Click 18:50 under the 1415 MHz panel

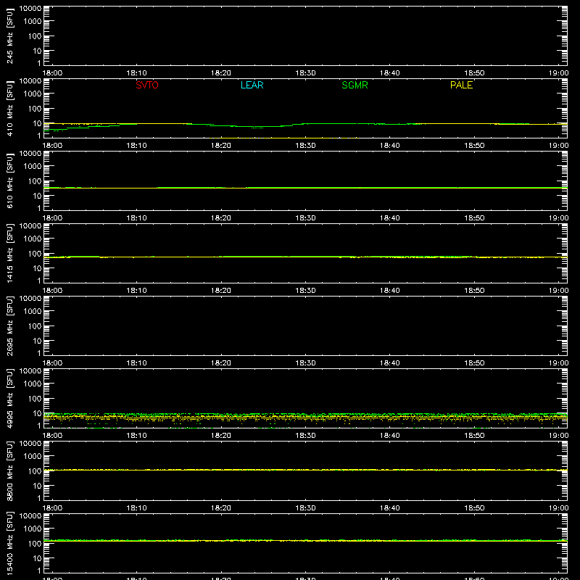[475, 291]
